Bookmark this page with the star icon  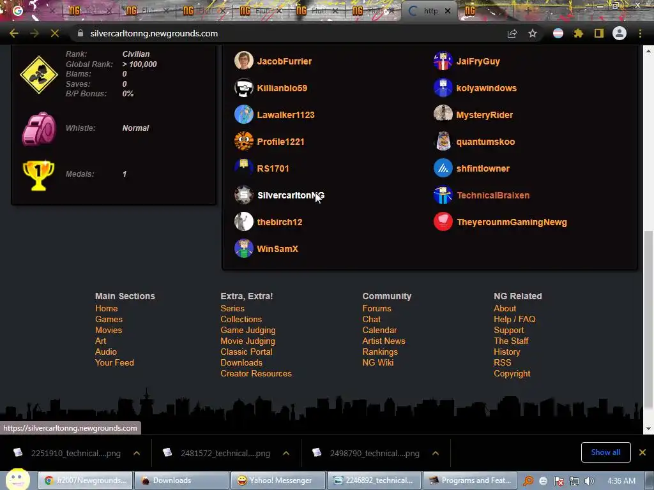coord(532,33)
